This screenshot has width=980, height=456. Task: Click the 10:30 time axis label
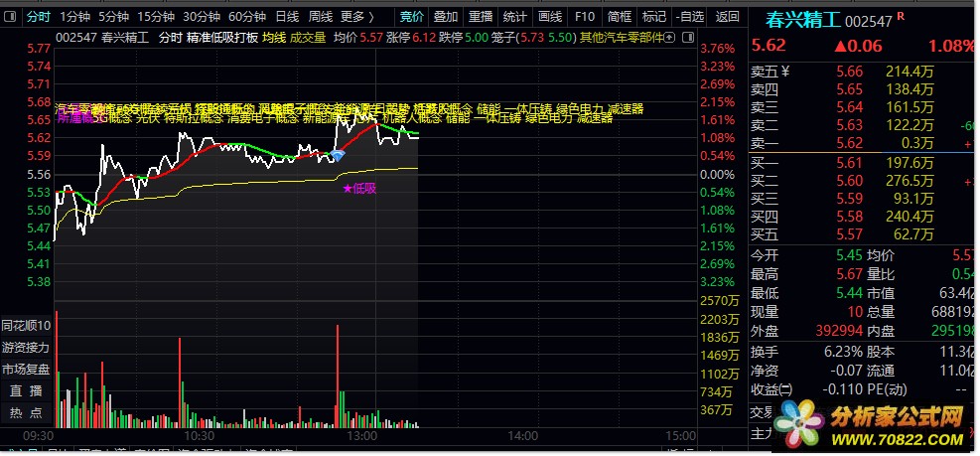pos(200,435)
